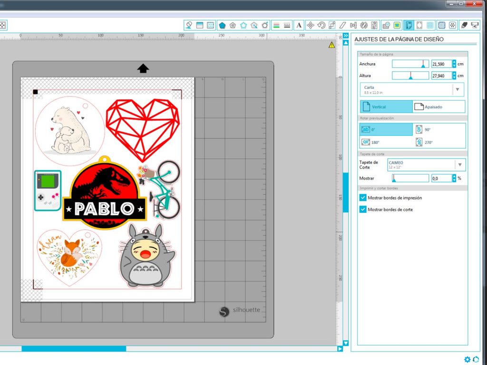Viewport: 487px width, 365px height.
Task: Select the bicycle with flowers design
Action: pyautogui.click(x=159, y=189)
